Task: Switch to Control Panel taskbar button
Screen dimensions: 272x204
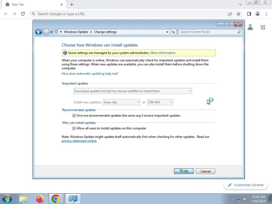Action: (x=73, y=199)
